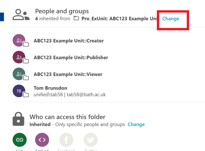
Task: Click Change next to inherited folder
Action: coord(171,19)
